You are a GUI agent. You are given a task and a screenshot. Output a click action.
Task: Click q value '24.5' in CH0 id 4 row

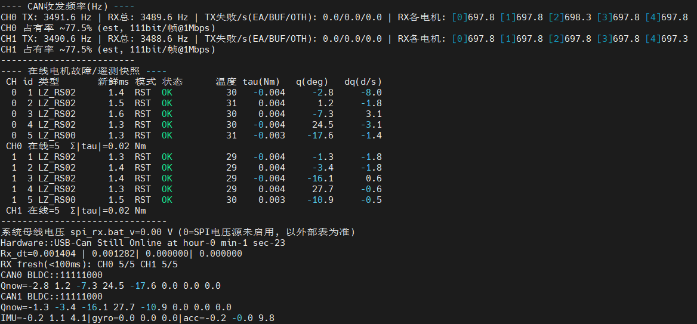(323, 125)
